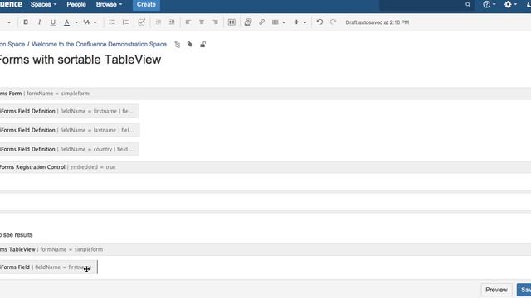This screenshot has width=531, height=298.
Task: Open the Spaces menu
Action: (x=43, y=5)
